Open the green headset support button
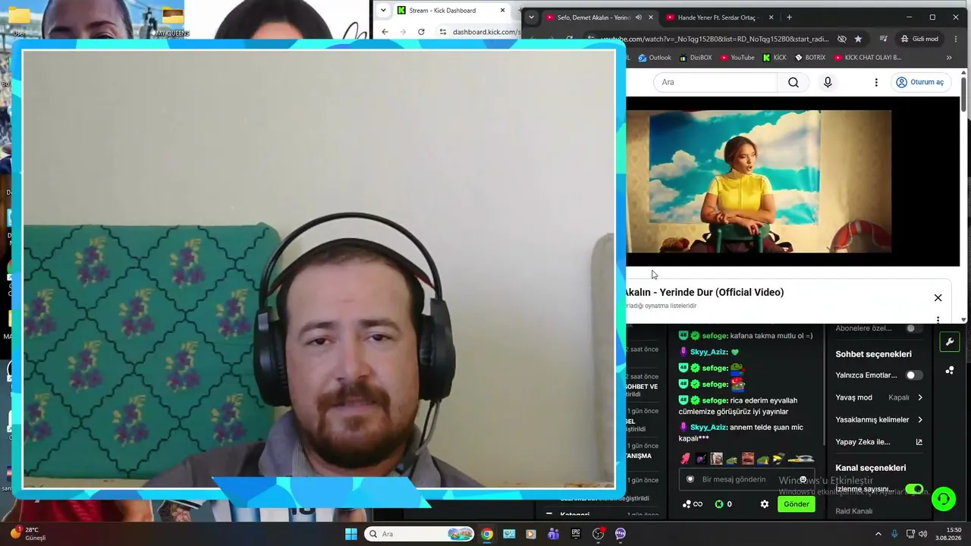971x546 pixels. [x=943, y=498]
